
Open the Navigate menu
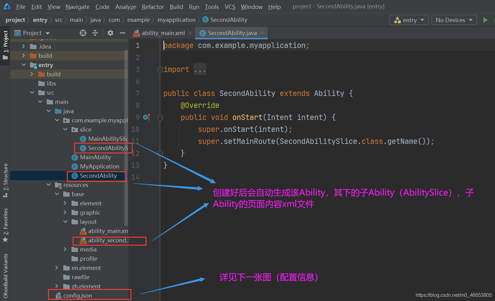[78, 7]
